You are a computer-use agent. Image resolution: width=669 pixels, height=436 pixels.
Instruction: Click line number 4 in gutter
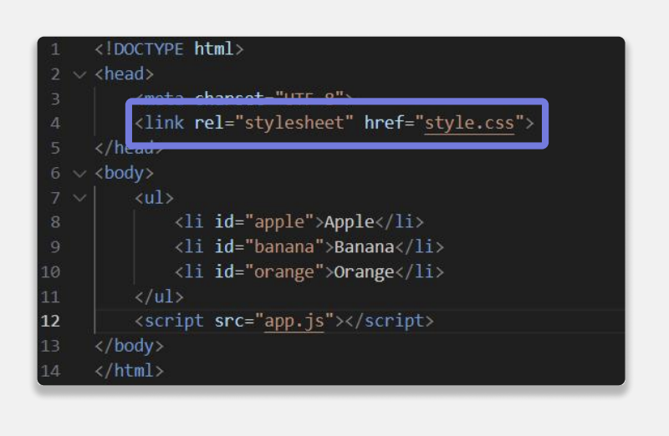click(x=55, y=124)
